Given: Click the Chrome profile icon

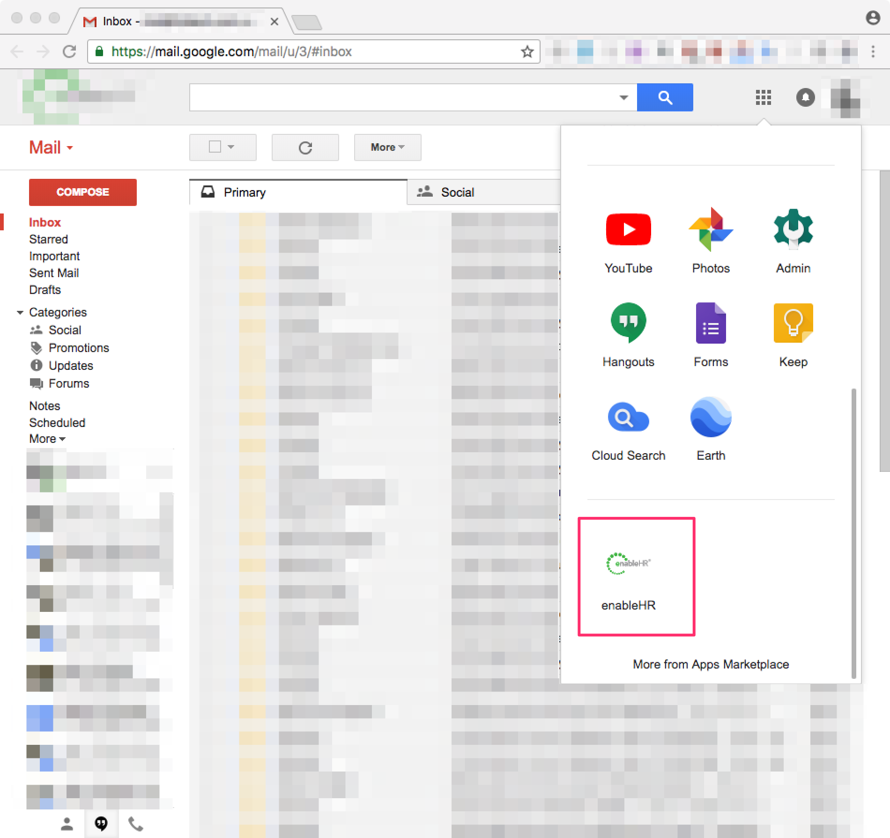Looking at the screenshot, I should (x=872, y=18).
